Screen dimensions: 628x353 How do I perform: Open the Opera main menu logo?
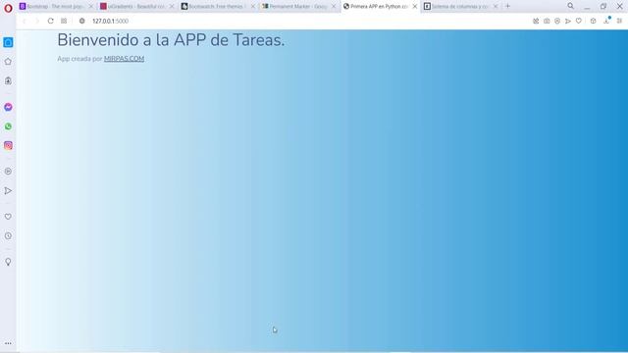point(8,8)
